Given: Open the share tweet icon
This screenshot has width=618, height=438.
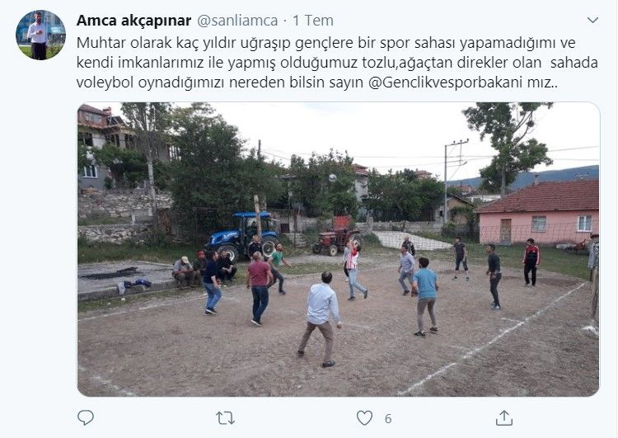Looking at the screenshot, I should coord(503,417).
